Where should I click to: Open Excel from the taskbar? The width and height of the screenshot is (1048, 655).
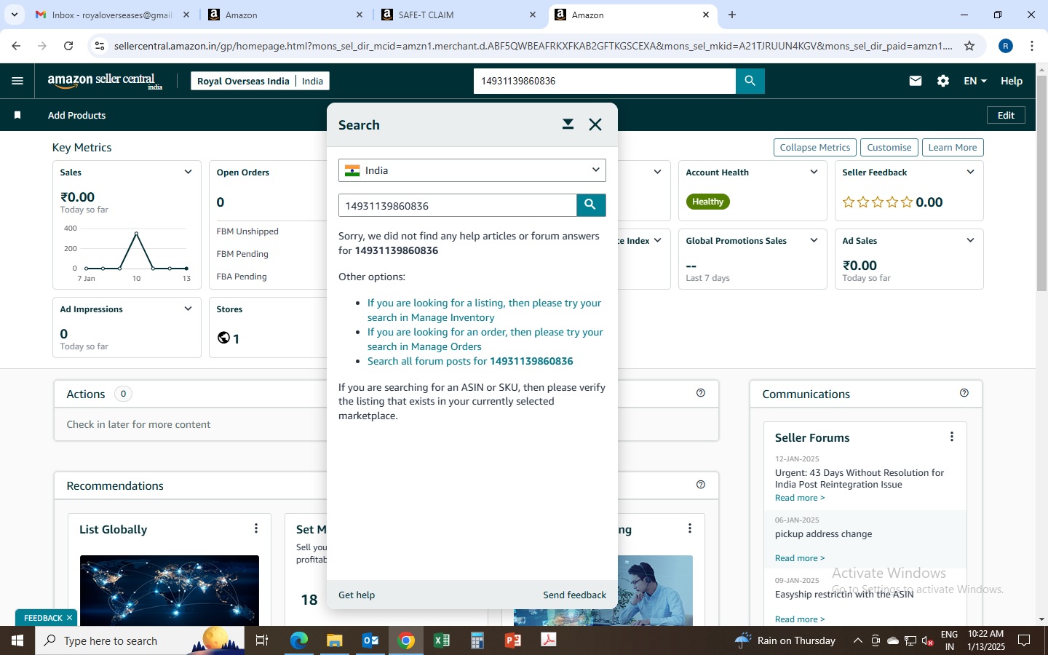[442, 640]
